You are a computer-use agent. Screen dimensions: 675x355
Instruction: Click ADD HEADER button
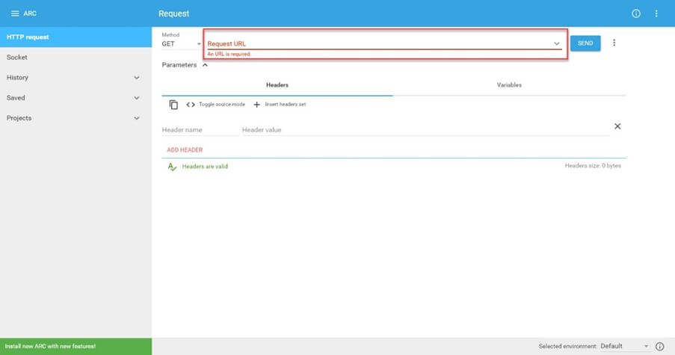pos(185,150)
